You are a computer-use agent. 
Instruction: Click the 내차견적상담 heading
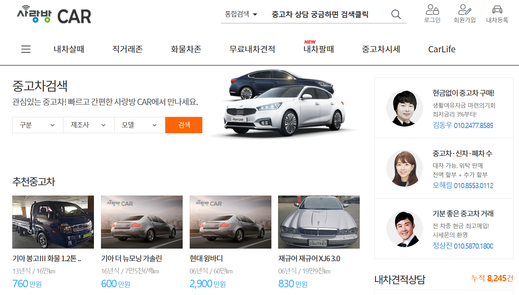coord(399,279)
